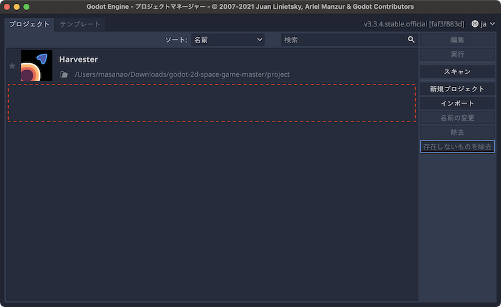This screenshot has height=307, width=501.
Task: Click the Harvester project path text
Action: [x=182, y=74]
